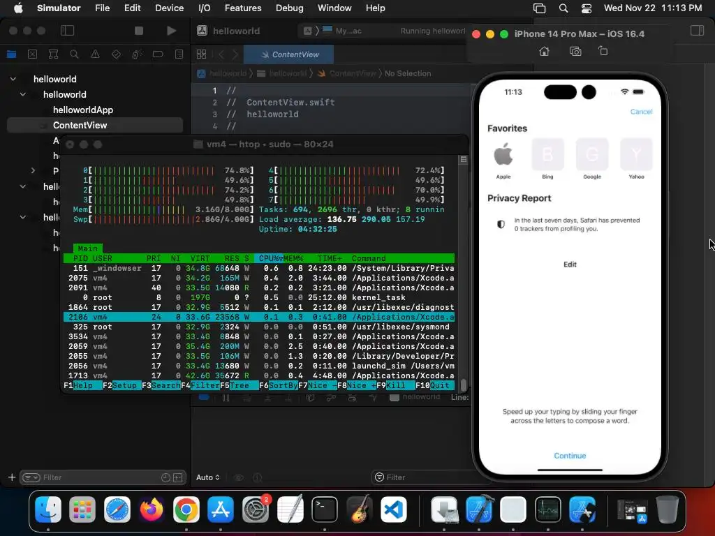Go back in the editor history

[x=221, y=54]
